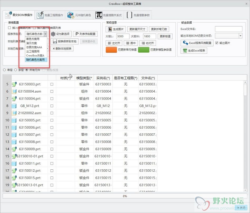
Task: Toggle 插入展开缩略图列表 checkbox
Action: (x=34, y=28)
